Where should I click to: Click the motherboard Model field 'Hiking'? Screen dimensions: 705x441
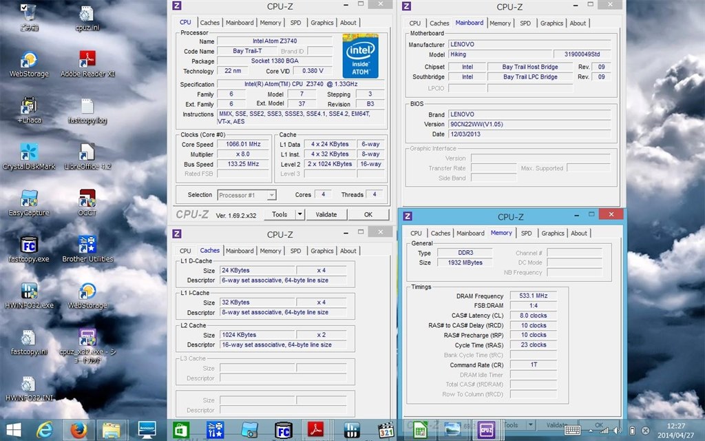tap(500, 54)
